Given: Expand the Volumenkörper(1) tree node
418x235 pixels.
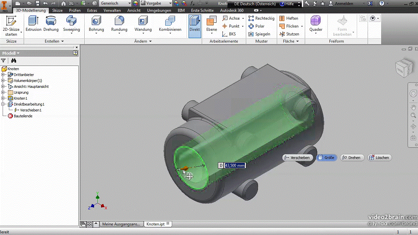Looking at the screenshot, I should click(x=3, y=81).
